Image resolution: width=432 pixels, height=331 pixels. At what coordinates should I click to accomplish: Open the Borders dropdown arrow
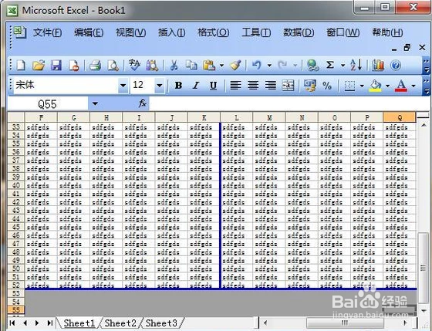[362, 86]
